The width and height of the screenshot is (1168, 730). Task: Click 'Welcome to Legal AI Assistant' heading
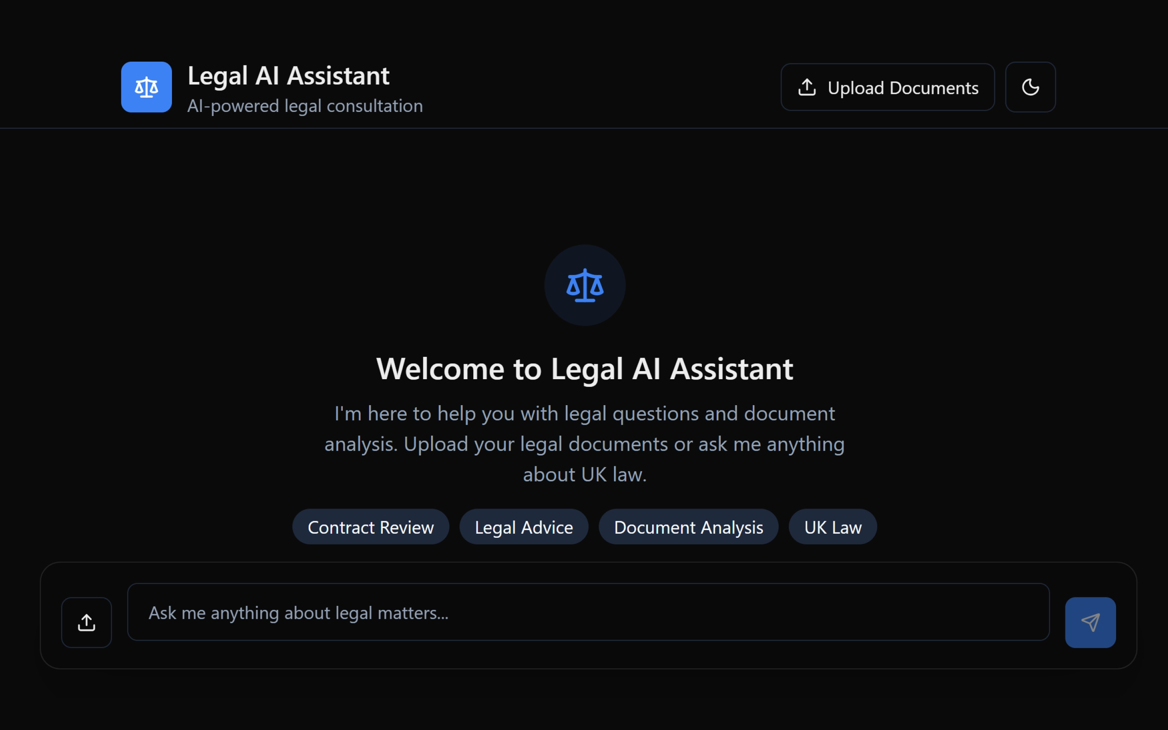[x=584, y=369]
